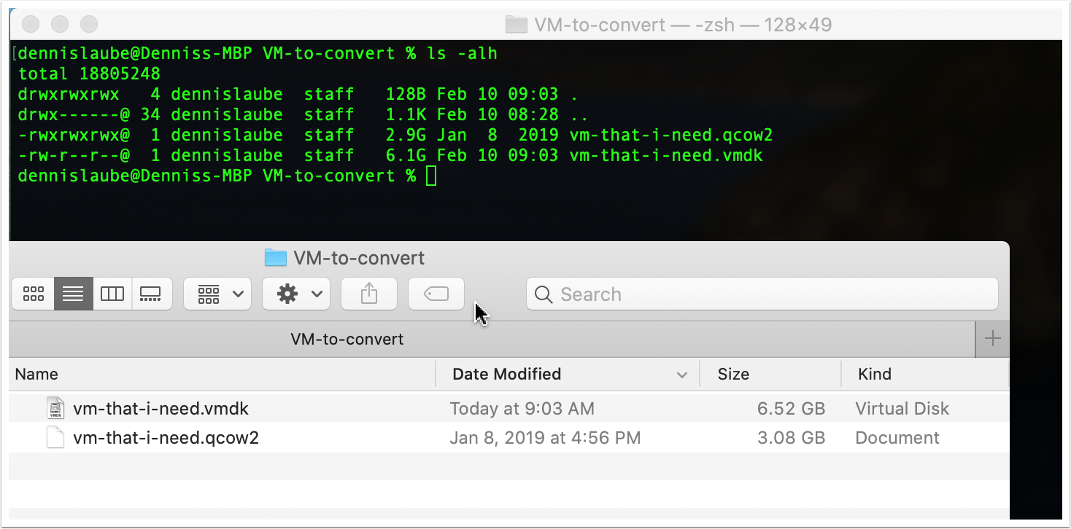Click the Terminal window title bar text
The height and width of the screenshot is (529, 1071).
[x=682, y=25]
